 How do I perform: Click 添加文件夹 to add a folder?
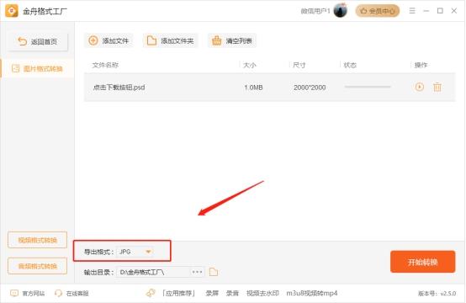point(170,40)
